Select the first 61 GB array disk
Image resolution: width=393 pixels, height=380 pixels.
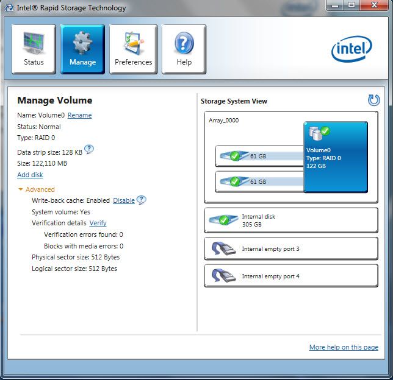coord(259,156)
